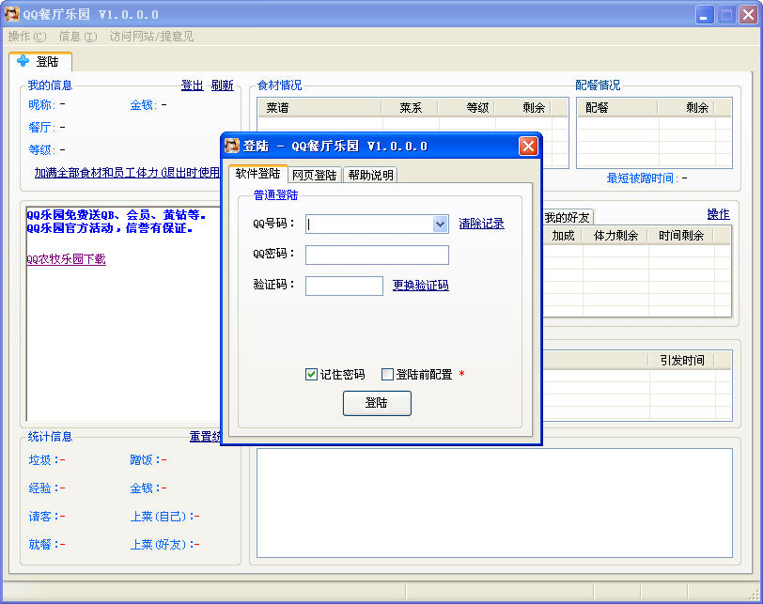Screen dimensions: 763x604
Task: Enable the 登陆前配置 checkbox
Action: (x=387, y=374)
